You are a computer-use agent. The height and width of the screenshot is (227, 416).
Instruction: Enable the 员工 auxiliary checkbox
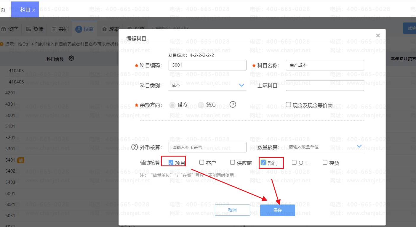294,162
